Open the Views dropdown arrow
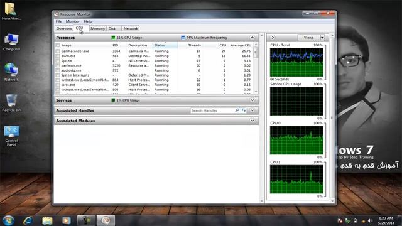The image size is (402, 226). point(322,38)
